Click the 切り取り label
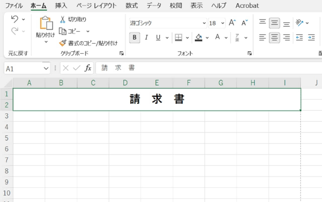Screen dimensions: 322x202 pyautogui.click(x=77, y=19)
